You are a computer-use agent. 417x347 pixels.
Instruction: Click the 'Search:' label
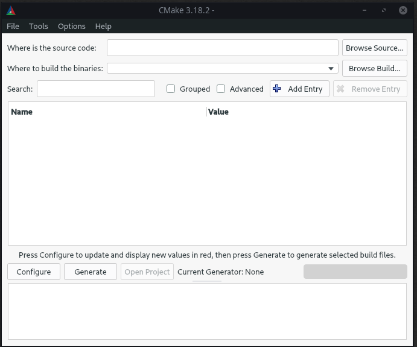20,89
